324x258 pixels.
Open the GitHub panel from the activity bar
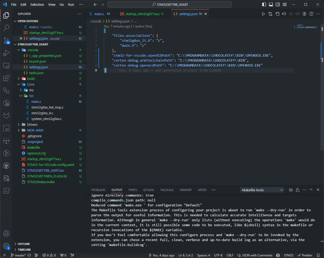(6, 166)
